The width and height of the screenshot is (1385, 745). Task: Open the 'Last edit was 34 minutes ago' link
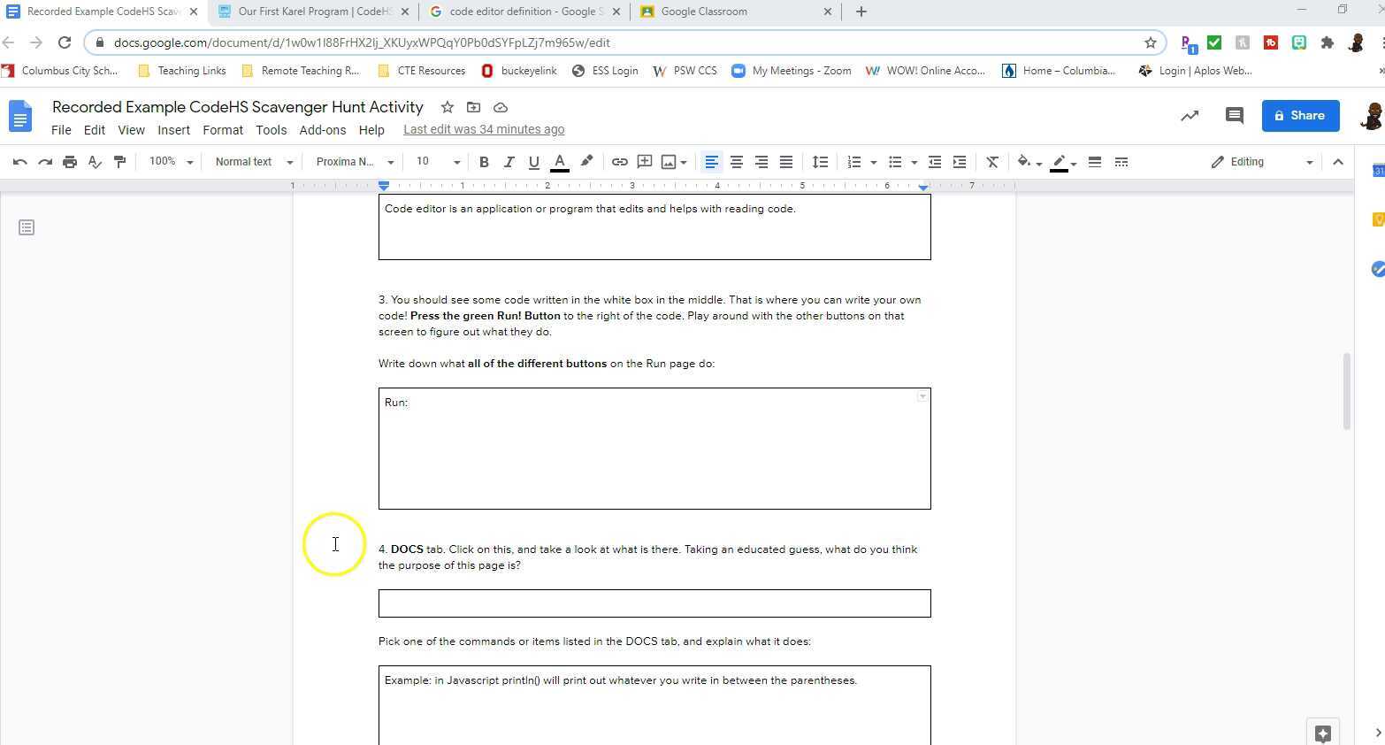[x=484, y=129]
